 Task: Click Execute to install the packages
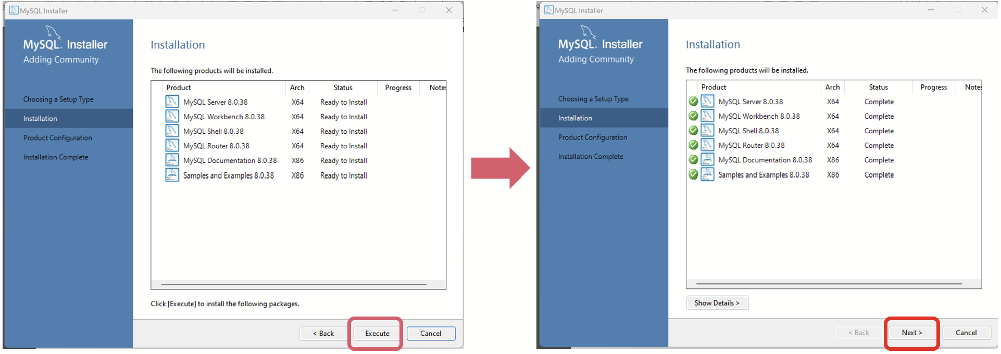coord(377,333)
